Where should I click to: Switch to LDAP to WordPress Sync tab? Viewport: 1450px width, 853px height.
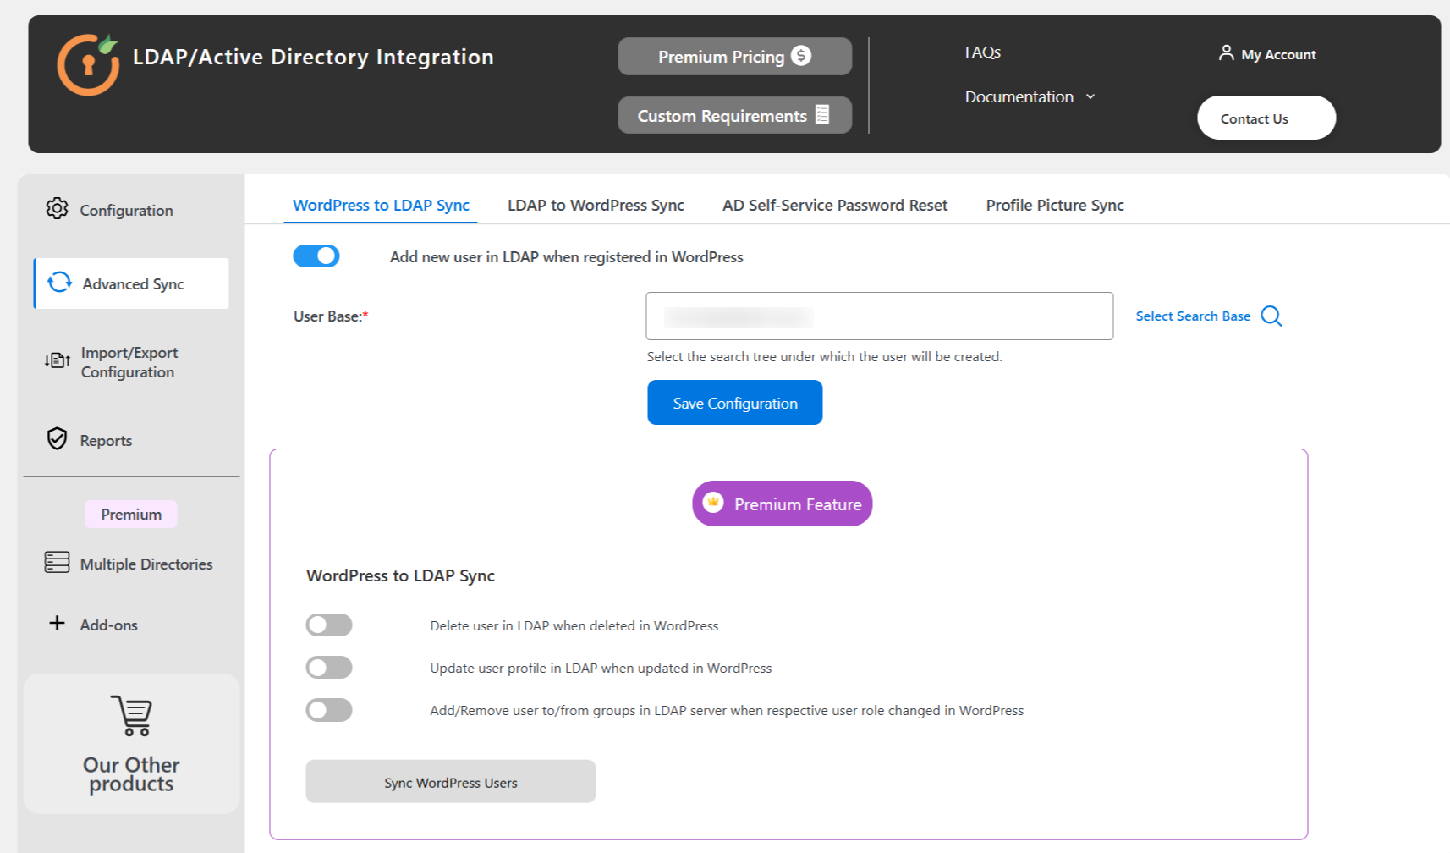pos(596,206)
